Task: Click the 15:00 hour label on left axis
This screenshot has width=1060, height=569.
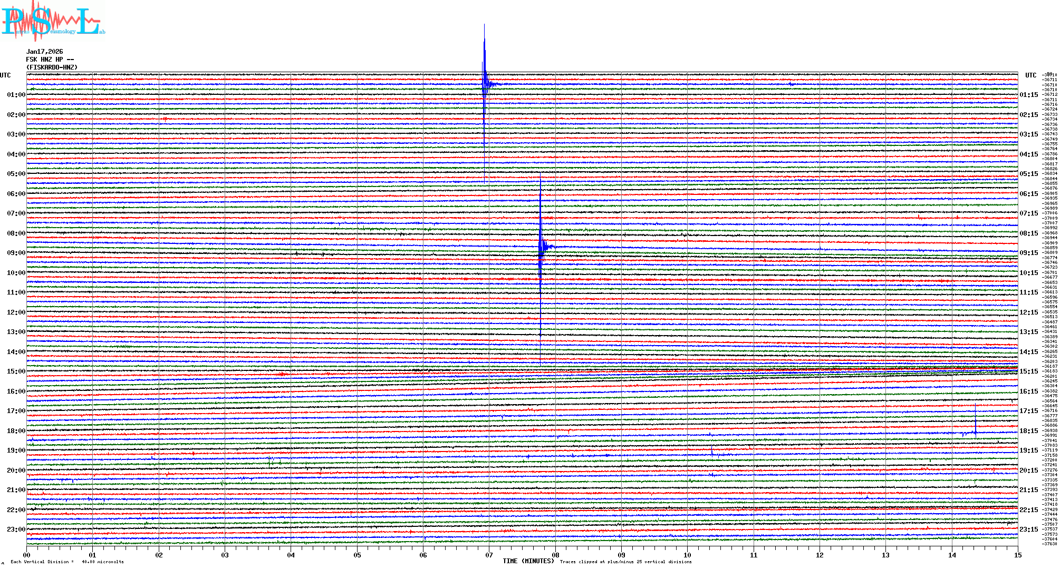Action: pos(16,371)
